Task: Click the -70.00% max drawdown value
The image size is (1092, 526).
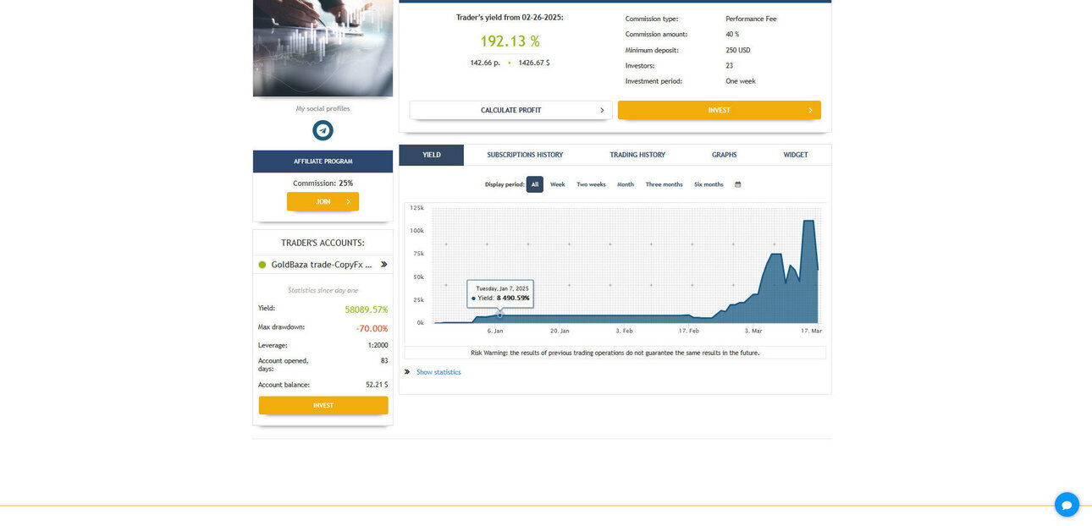Action: (372, 328)
